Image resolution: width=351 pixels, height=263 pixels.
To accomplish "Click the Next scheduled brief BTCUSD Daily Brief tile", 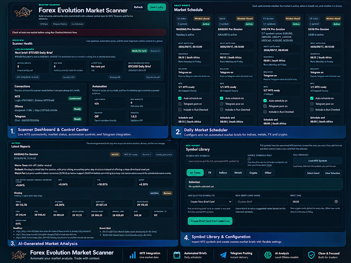I will coord(143,67).
